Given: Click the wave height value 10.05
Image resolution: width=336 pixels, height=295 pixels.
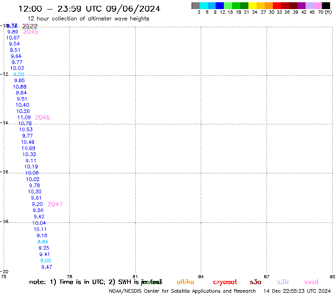Looking at the screenshot, I should [x=32, y=173].
